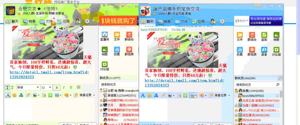The image size is (300, 125).
Task: Switch to 文件 tab in 合肥交友 window
Action: [46, 21]
